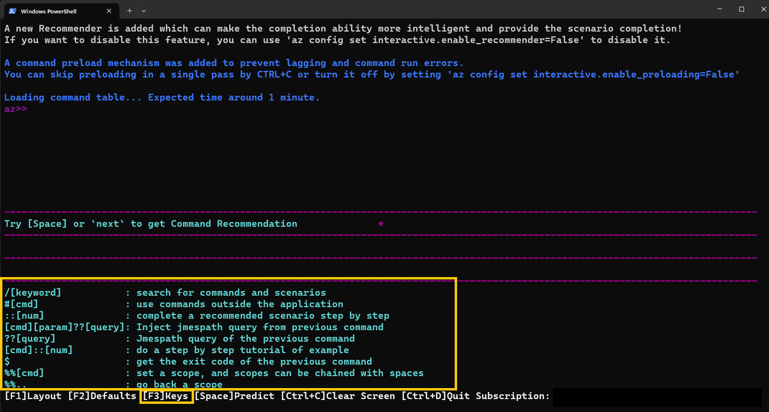This screenshot has height=412, width=769.
Task: Click the [Ctrl+D]Quit footer entry
Action: (436, 396)
